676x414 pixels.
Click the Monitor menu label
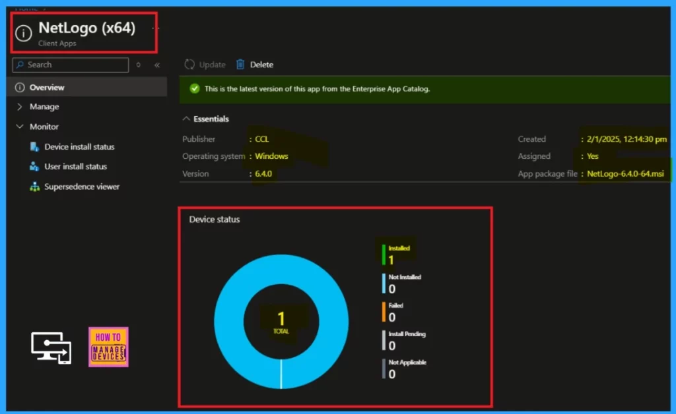[44, 127]
